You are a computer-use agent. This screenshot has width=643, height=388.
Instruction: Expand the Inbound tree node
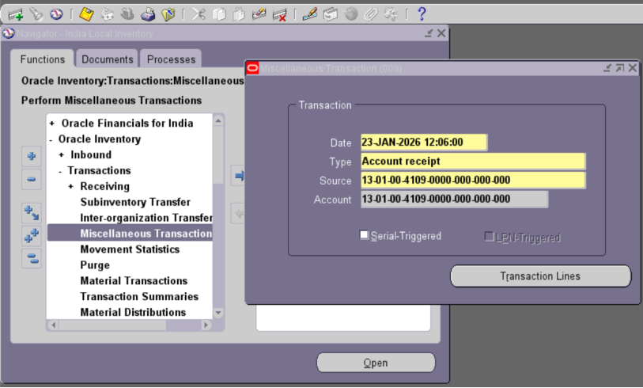tap(61, 154)
